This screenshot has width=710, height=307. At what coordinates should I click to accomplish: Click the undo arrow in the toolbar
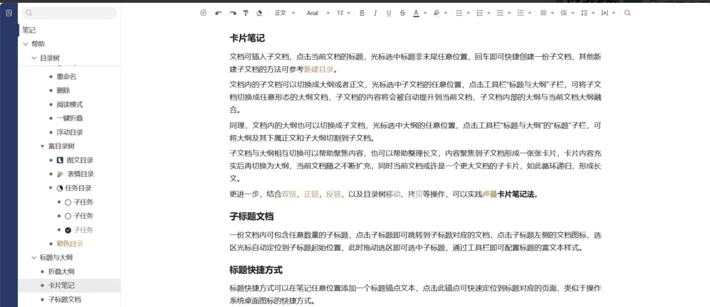click(x=218, y=13)
